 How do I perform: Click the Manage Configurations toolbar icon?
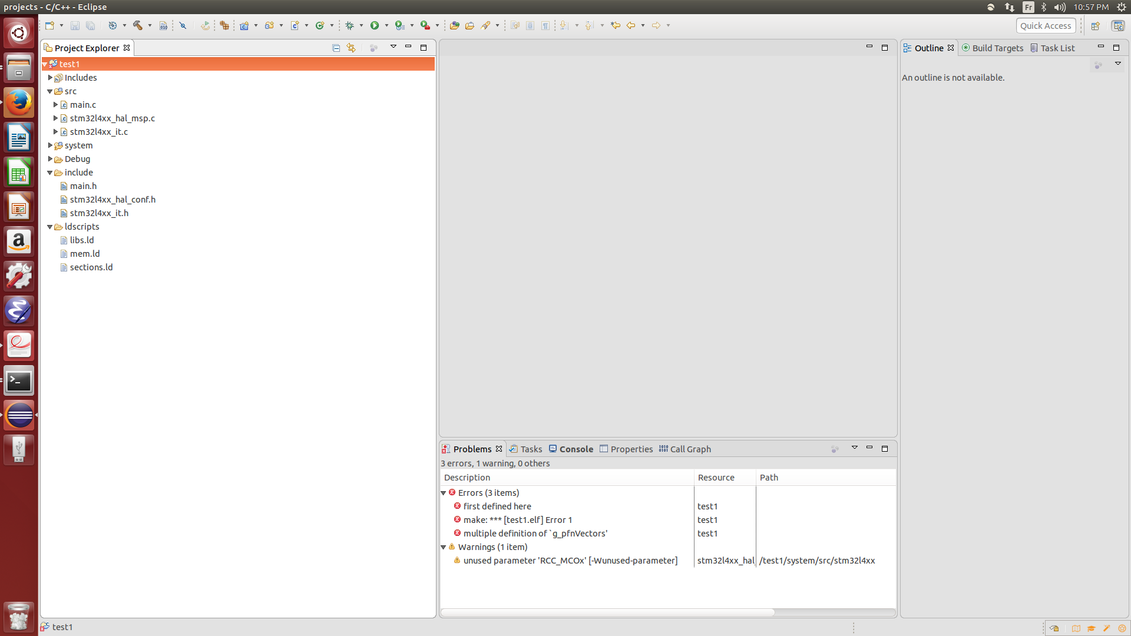tap(113, 25)
